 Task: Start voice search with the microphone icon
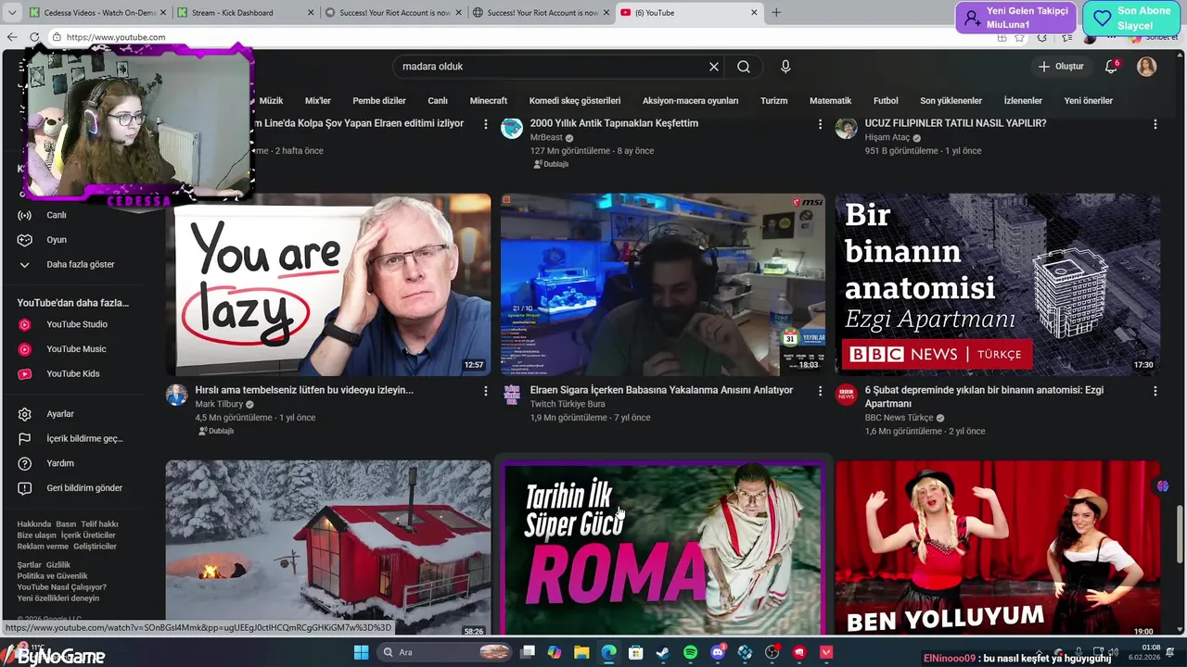pyautogui.click(x=785, y=67)
